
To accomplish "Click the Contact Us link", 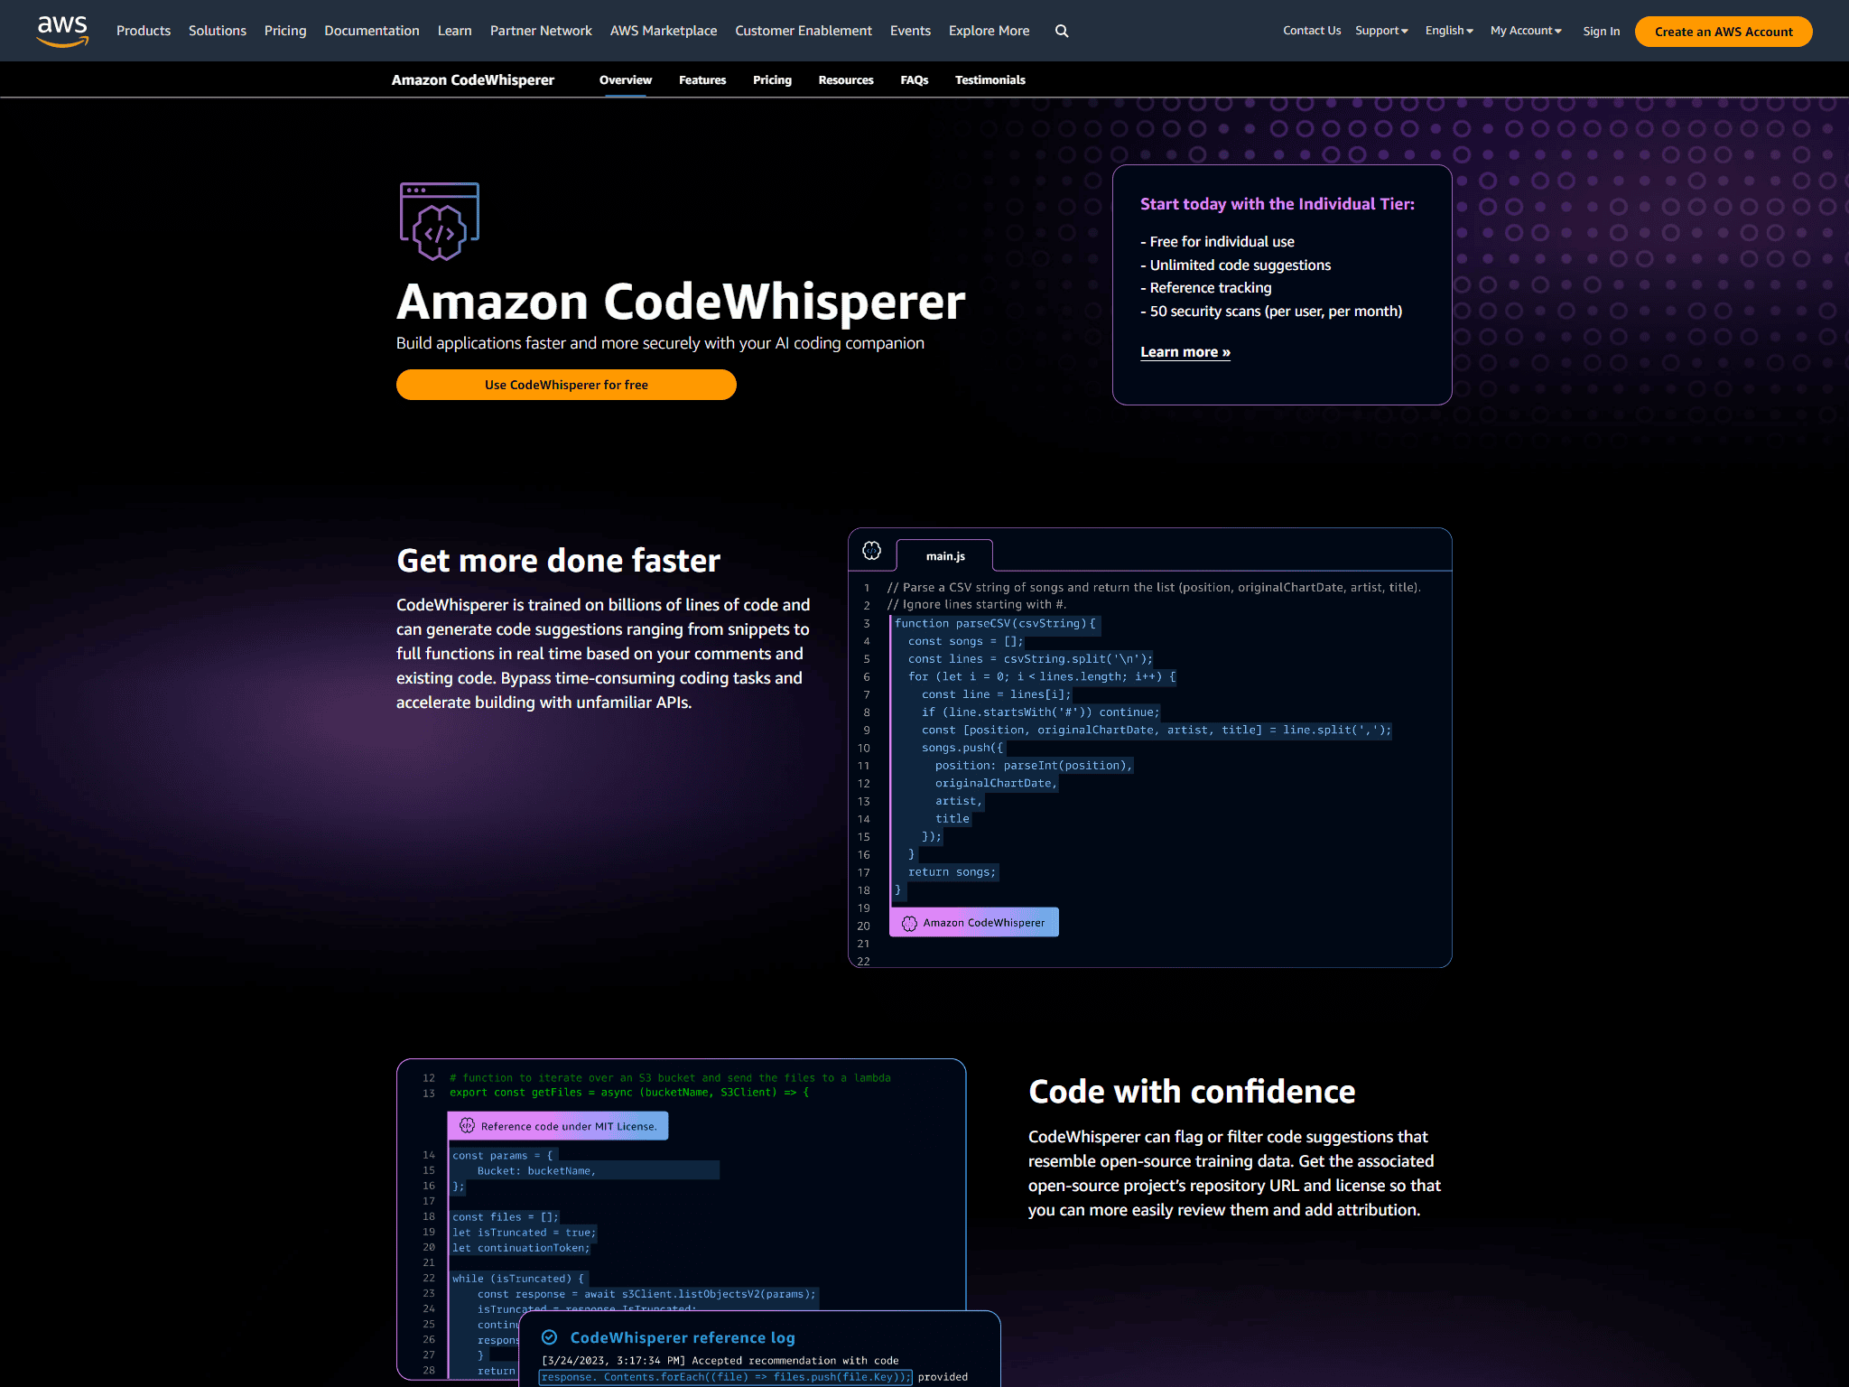I will coord(1312,31).
